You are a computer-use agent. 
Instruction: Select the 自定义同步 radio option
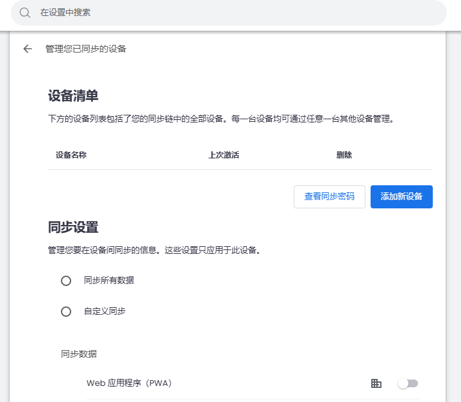click(x=66, y=312)
